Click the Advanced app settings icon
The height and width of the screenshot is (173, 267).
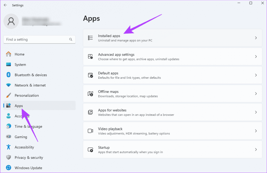tap(91, 57)
